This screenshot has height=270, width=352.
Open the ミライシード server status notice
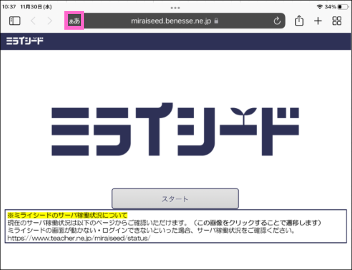pyautogui.click(x=176, y=226)
